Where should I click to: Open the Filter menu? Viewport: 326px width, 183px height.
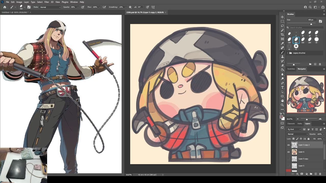[x=47, y=2]
